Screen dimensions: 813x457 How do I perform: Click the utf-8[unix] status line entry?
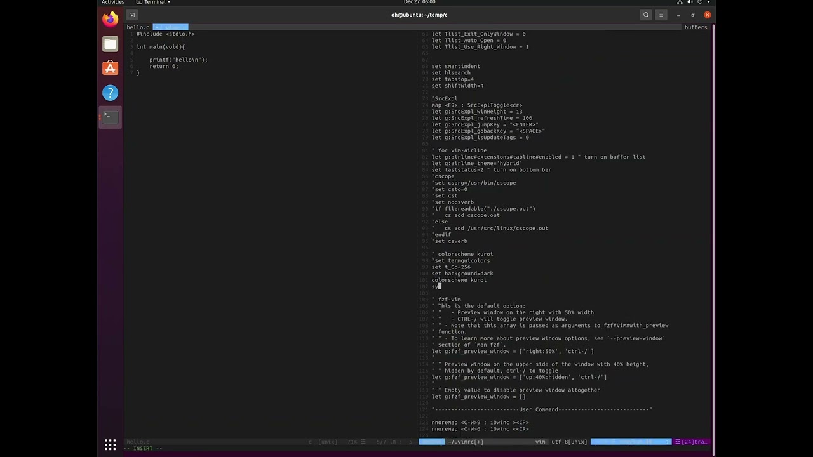coord(569,442)
